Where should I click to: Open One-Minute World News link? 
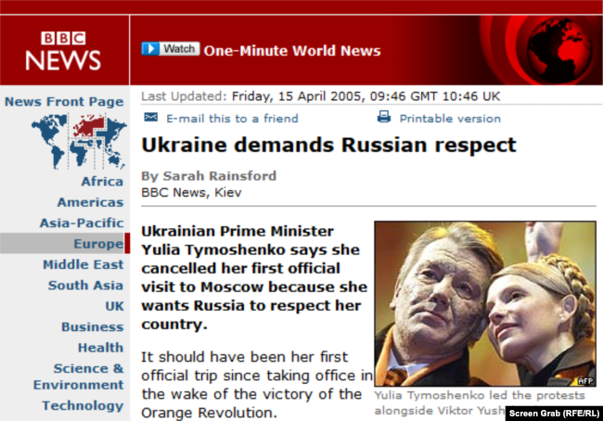[x=292, y=51]
